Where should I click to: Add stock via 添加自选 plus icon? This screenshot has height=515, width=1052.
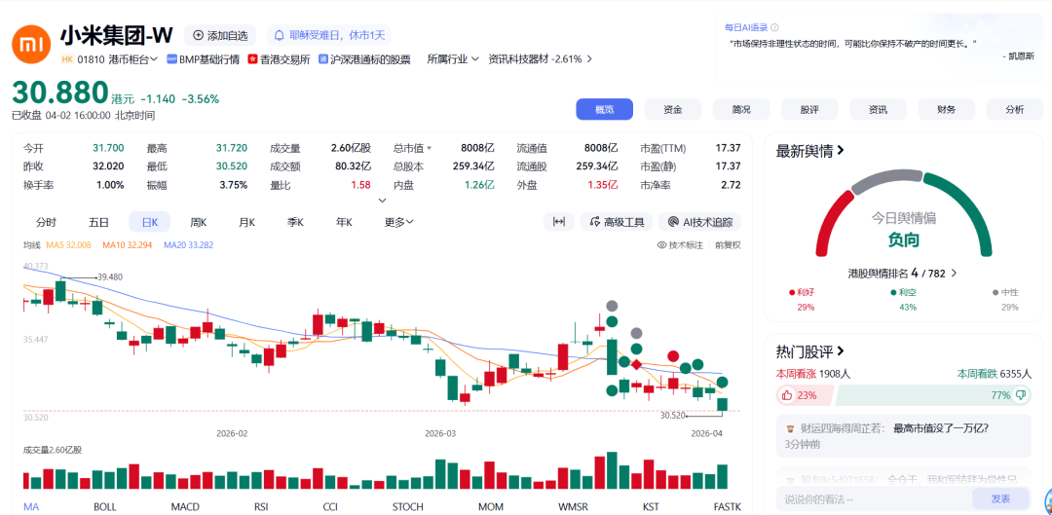click(x=199, y=35)
